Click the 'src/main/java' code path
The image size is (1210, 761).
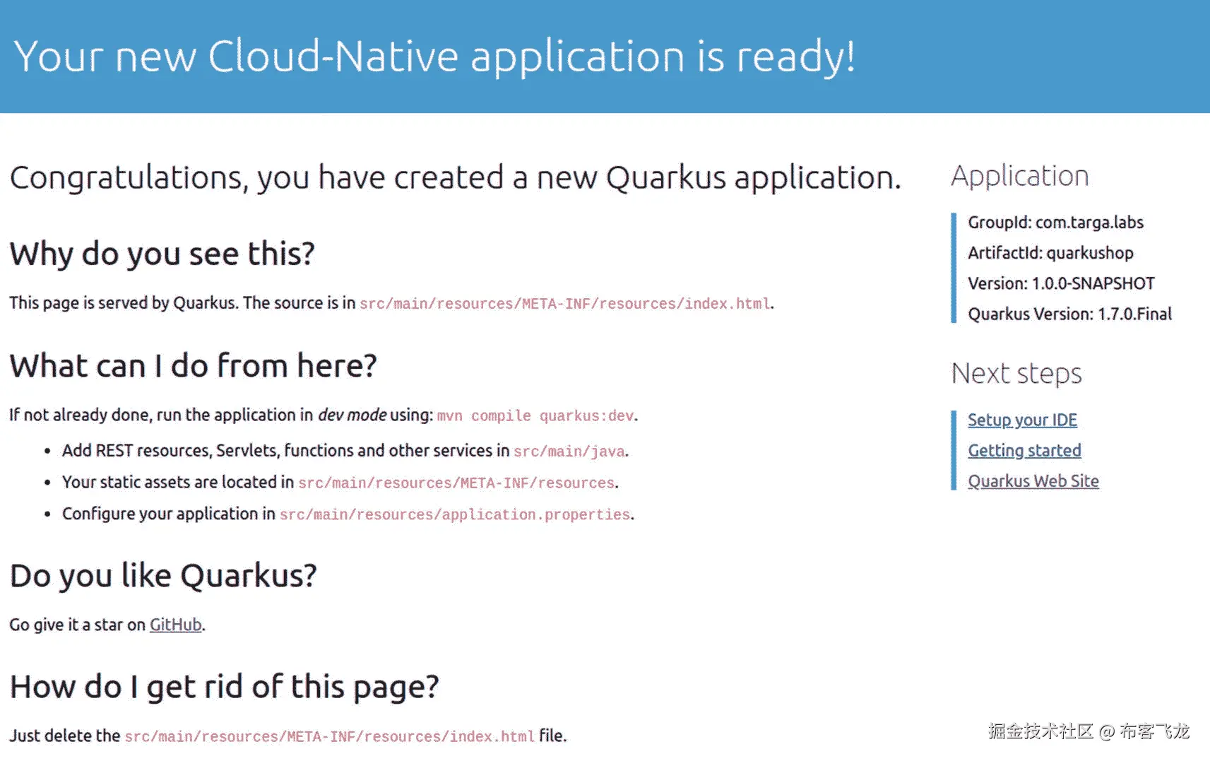point(569,452)
